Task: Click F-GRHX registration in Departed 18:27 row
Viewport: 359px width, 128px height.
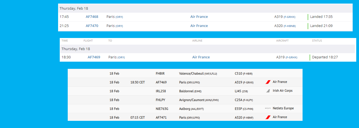Action: coord(291,58)
